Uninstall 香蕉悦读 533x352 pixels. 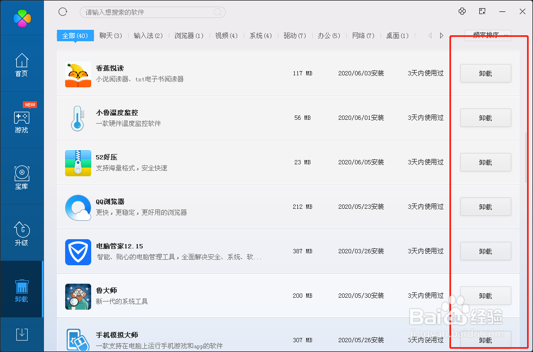click(x=485, y=73)
